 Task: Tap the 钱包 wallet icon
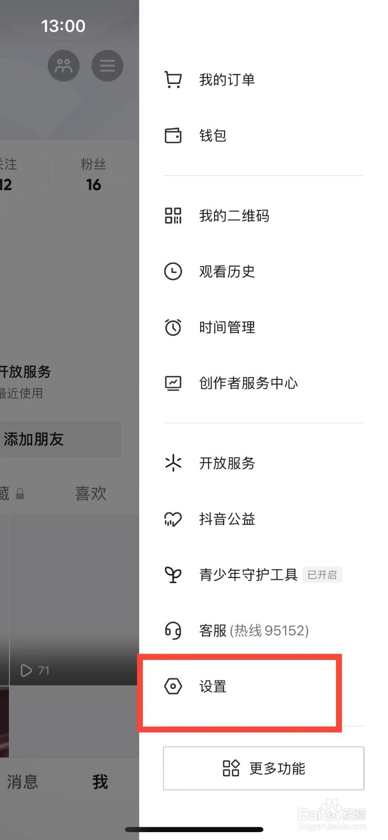173,135
